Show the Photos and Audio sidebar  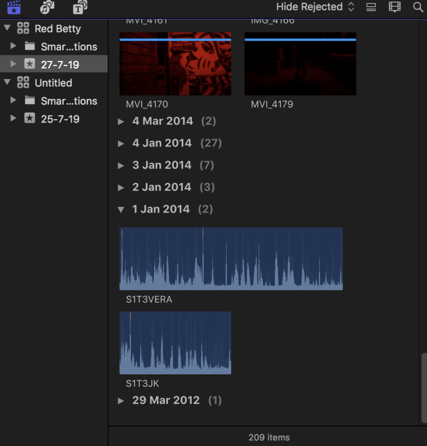click(47, 7)
